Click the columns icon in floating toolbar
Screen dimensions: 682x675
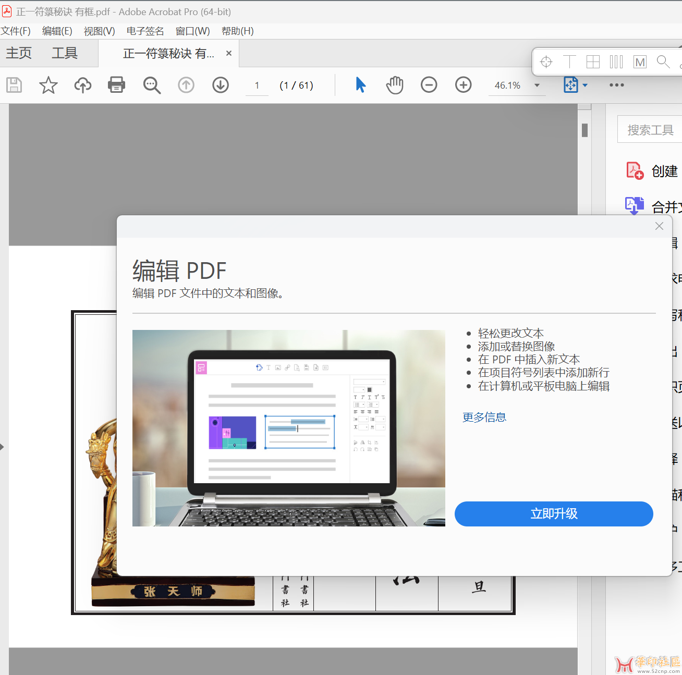tap(616, 62)
